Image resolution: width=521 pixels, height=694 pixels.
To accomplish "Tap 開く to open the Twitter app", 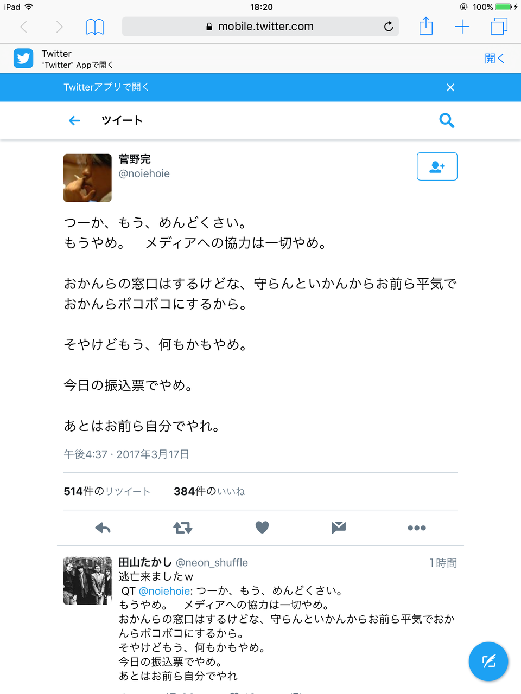I will click(x=494, y=59).
